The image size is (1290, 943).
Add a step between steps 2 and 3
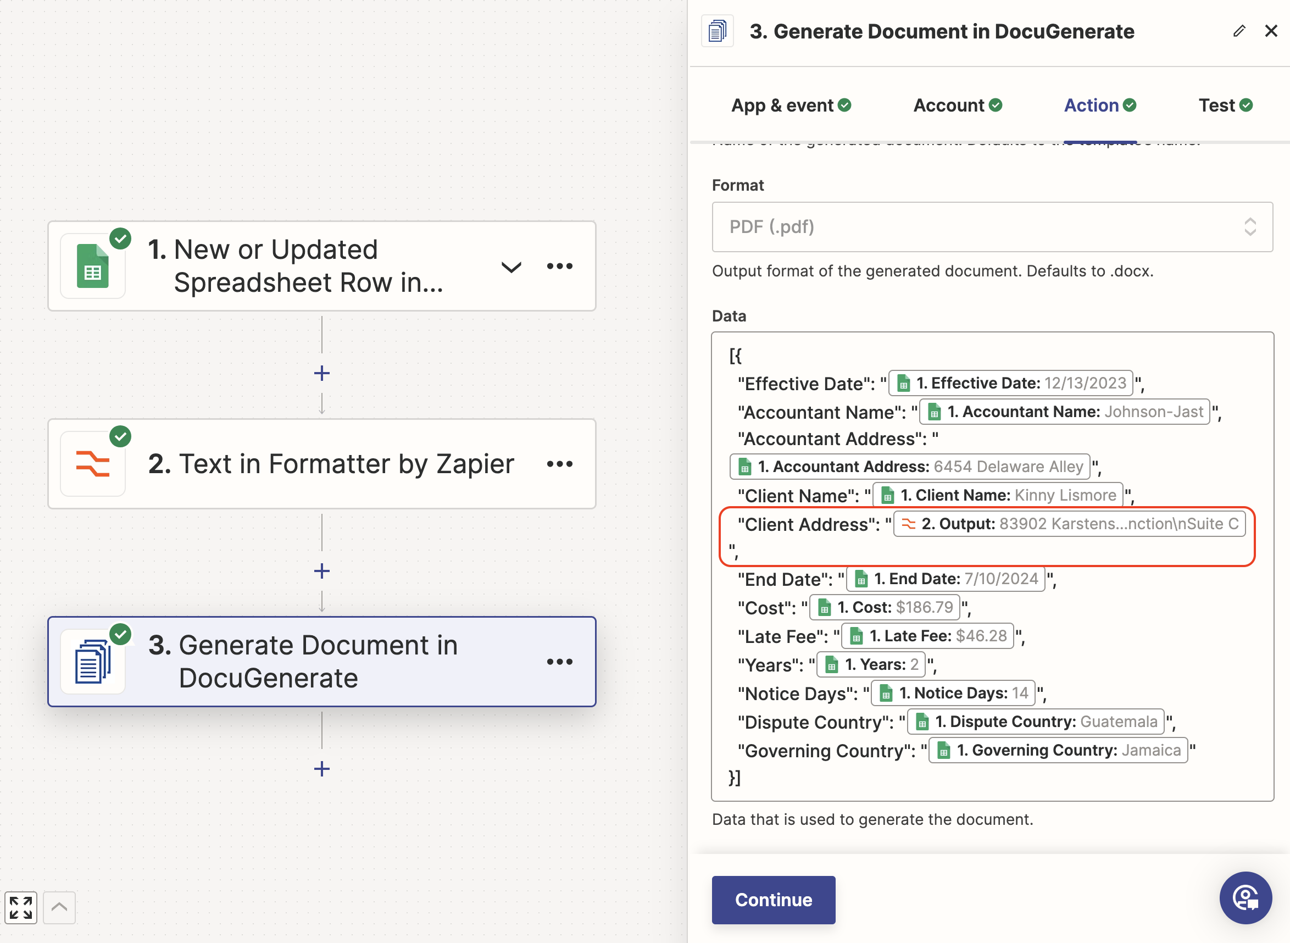coord(322,571)
